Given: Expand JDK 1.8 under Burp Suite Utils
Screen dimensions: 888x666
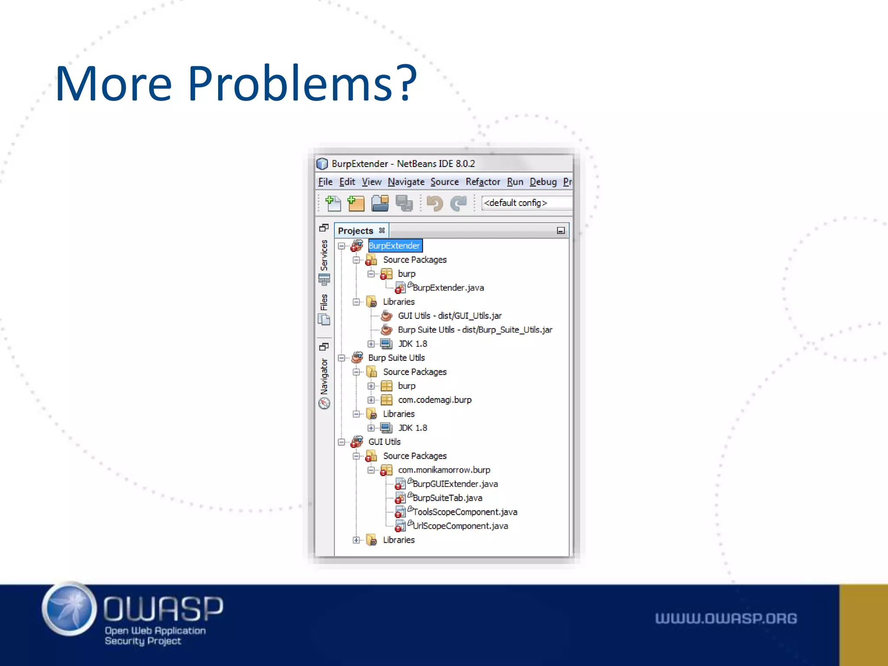Looking at the screenshot, I should [x=371, y=428].
